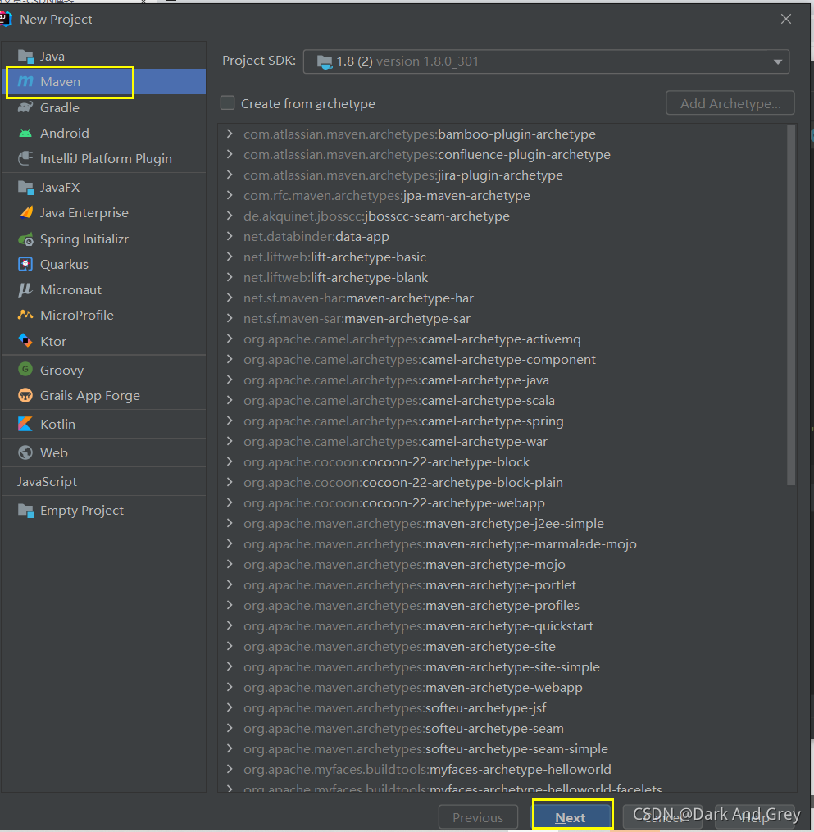Screen dimensions: 814x832
Task: Select maven-archetype-sar row text
Action: 357,318
